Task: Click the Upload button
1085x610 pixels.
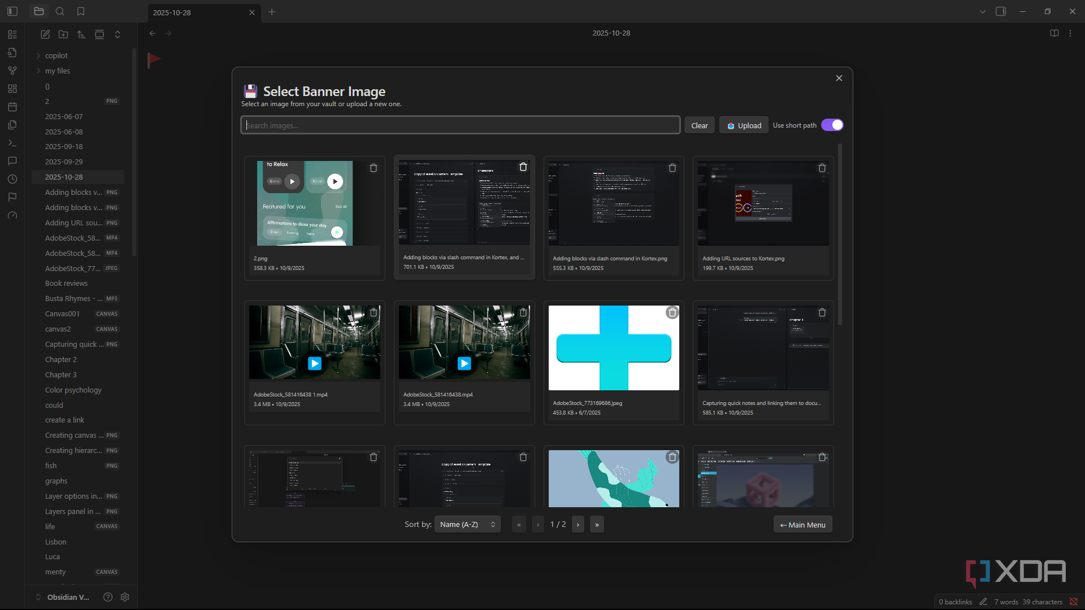Action: point(744,125)
